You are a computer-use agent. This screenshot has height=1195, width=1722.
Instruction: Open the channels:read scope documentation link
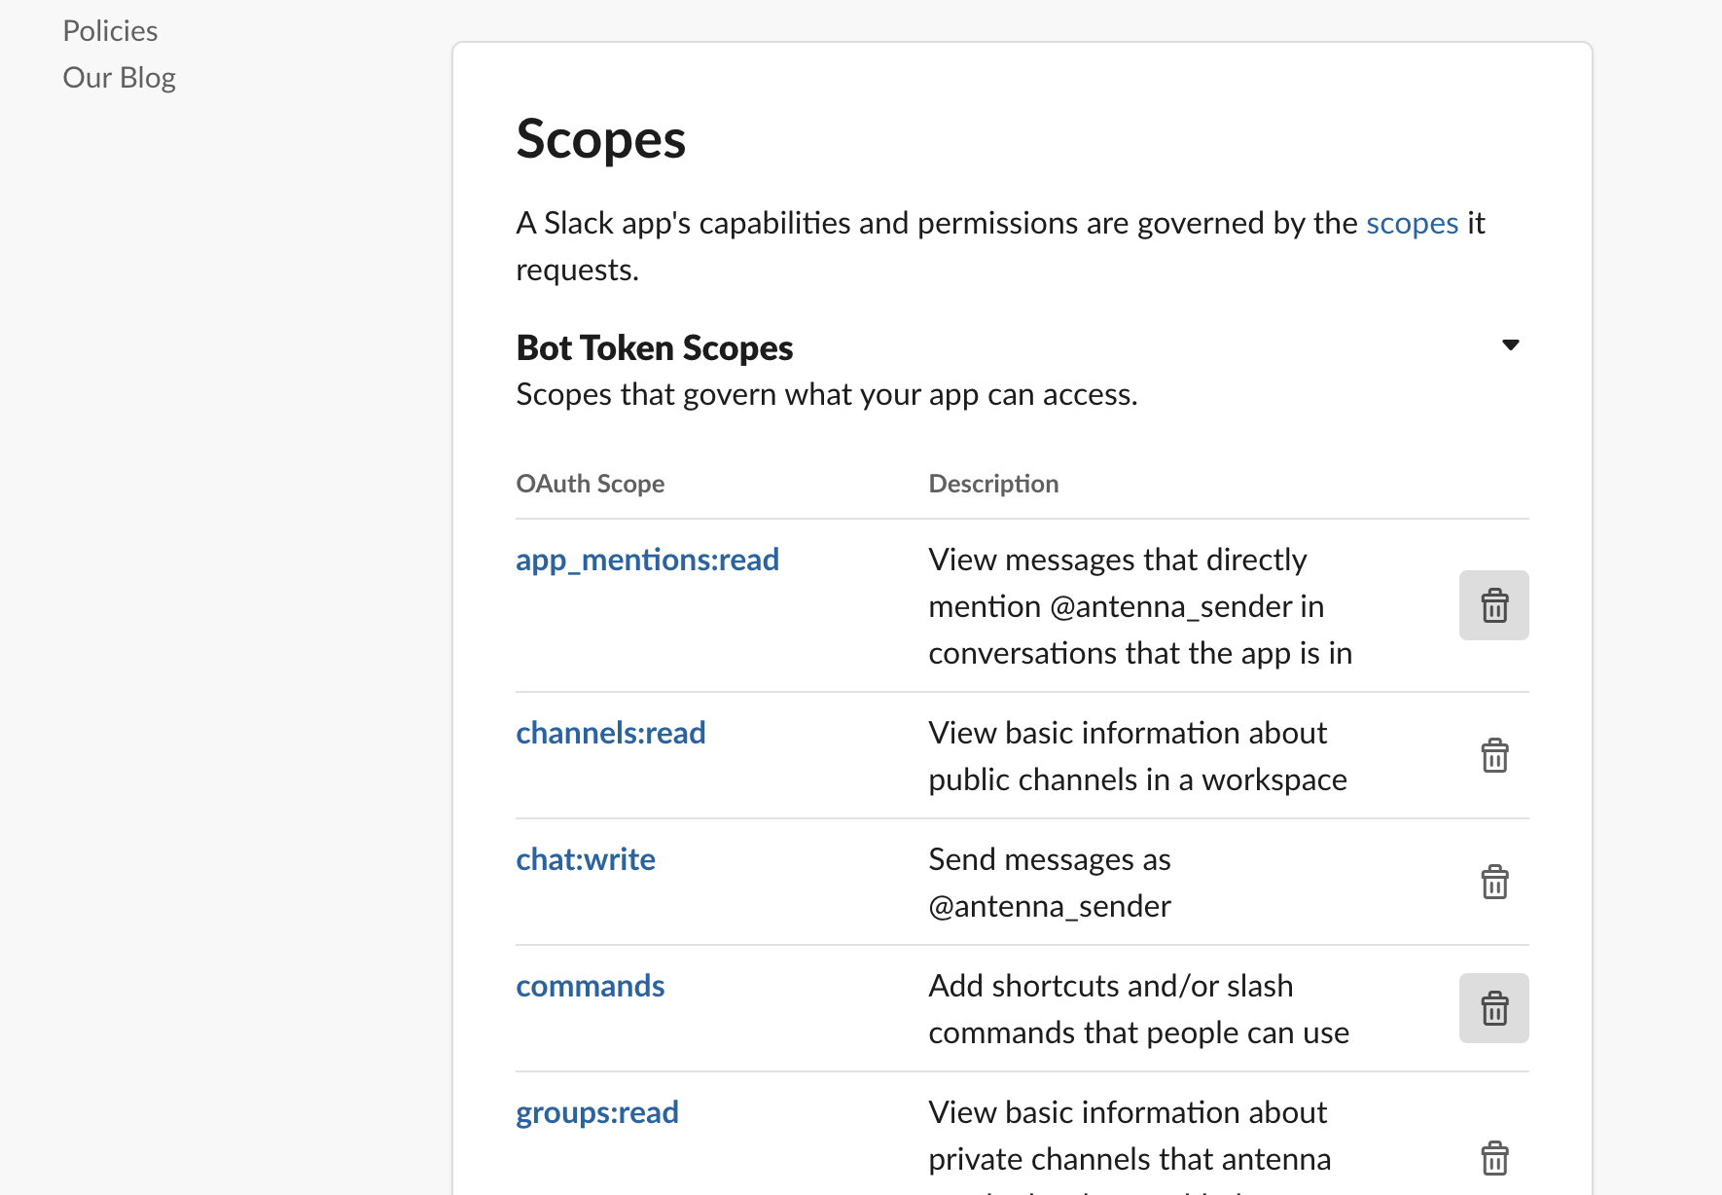[x=610, y=733]
